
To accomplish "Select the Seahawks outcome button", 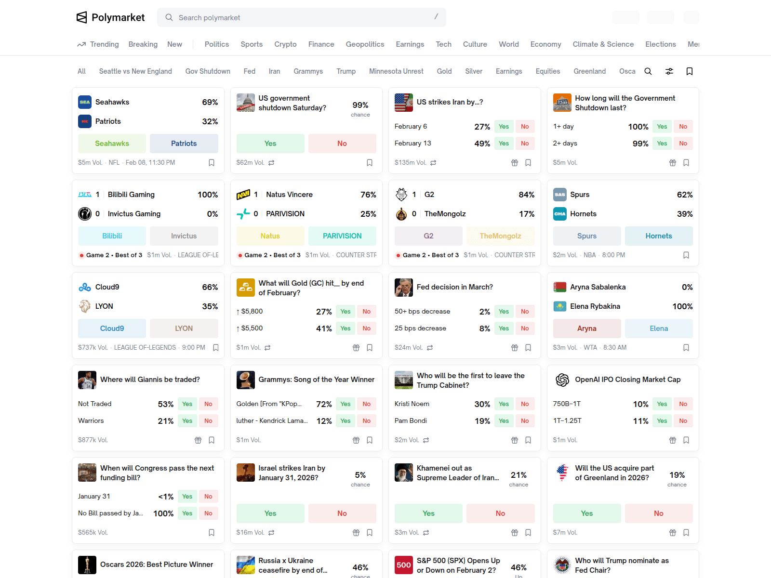I will [x=112, y=143].
